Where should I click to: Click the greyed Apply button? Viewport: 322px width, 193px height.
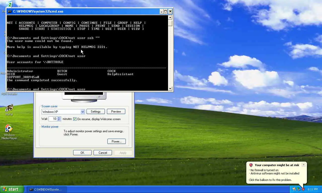tap(123, 153)
